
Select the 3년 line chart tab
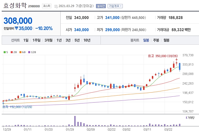pos(68,40)
